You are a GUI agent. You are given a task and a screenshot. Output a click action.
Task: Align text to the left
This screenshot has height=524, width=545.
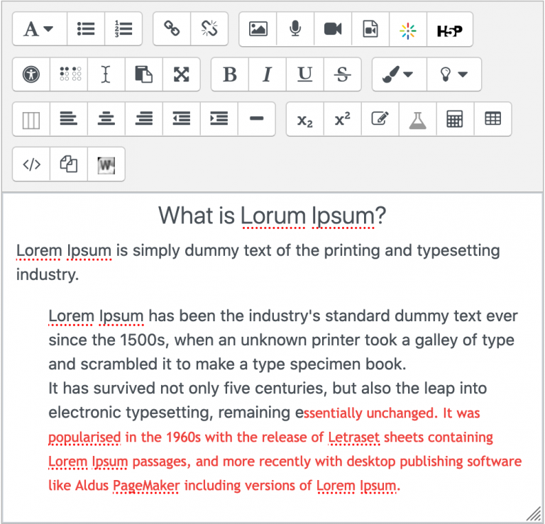69,119
